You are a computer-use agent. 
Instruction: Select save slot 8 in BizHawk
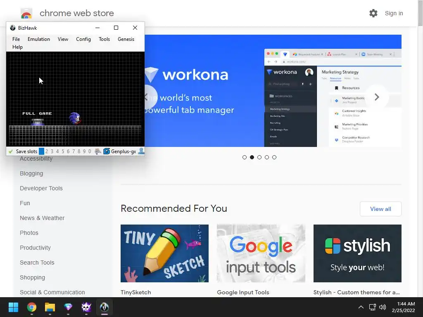(79, 151)
